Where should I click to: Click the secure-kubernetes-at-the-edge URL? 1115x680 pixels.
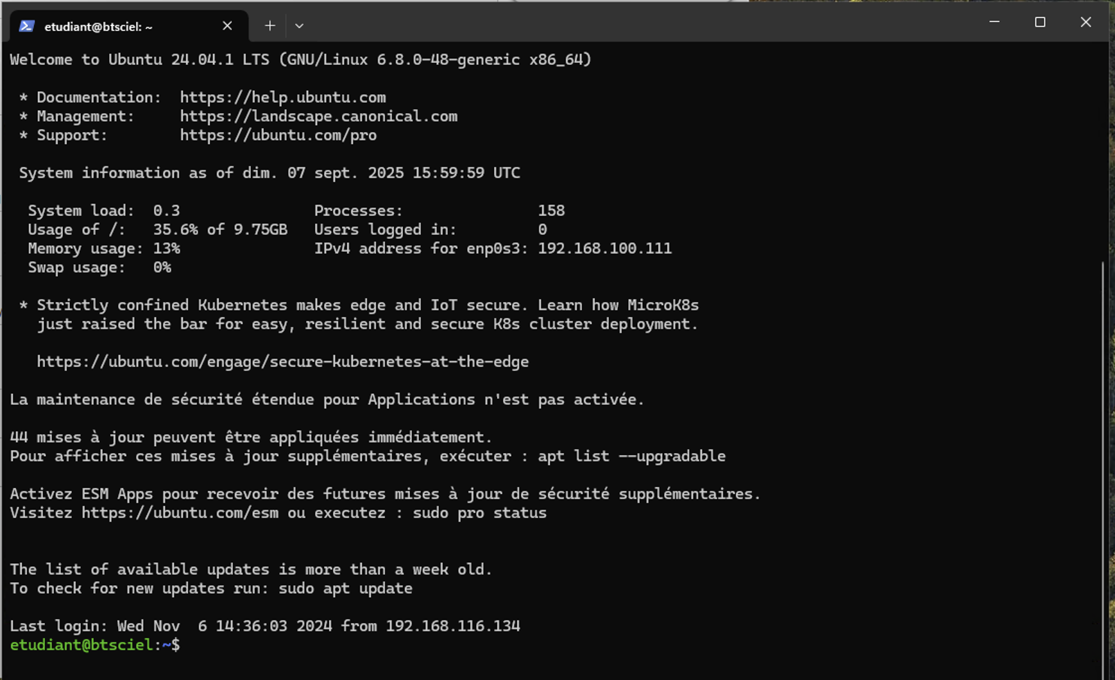point(282,362)
